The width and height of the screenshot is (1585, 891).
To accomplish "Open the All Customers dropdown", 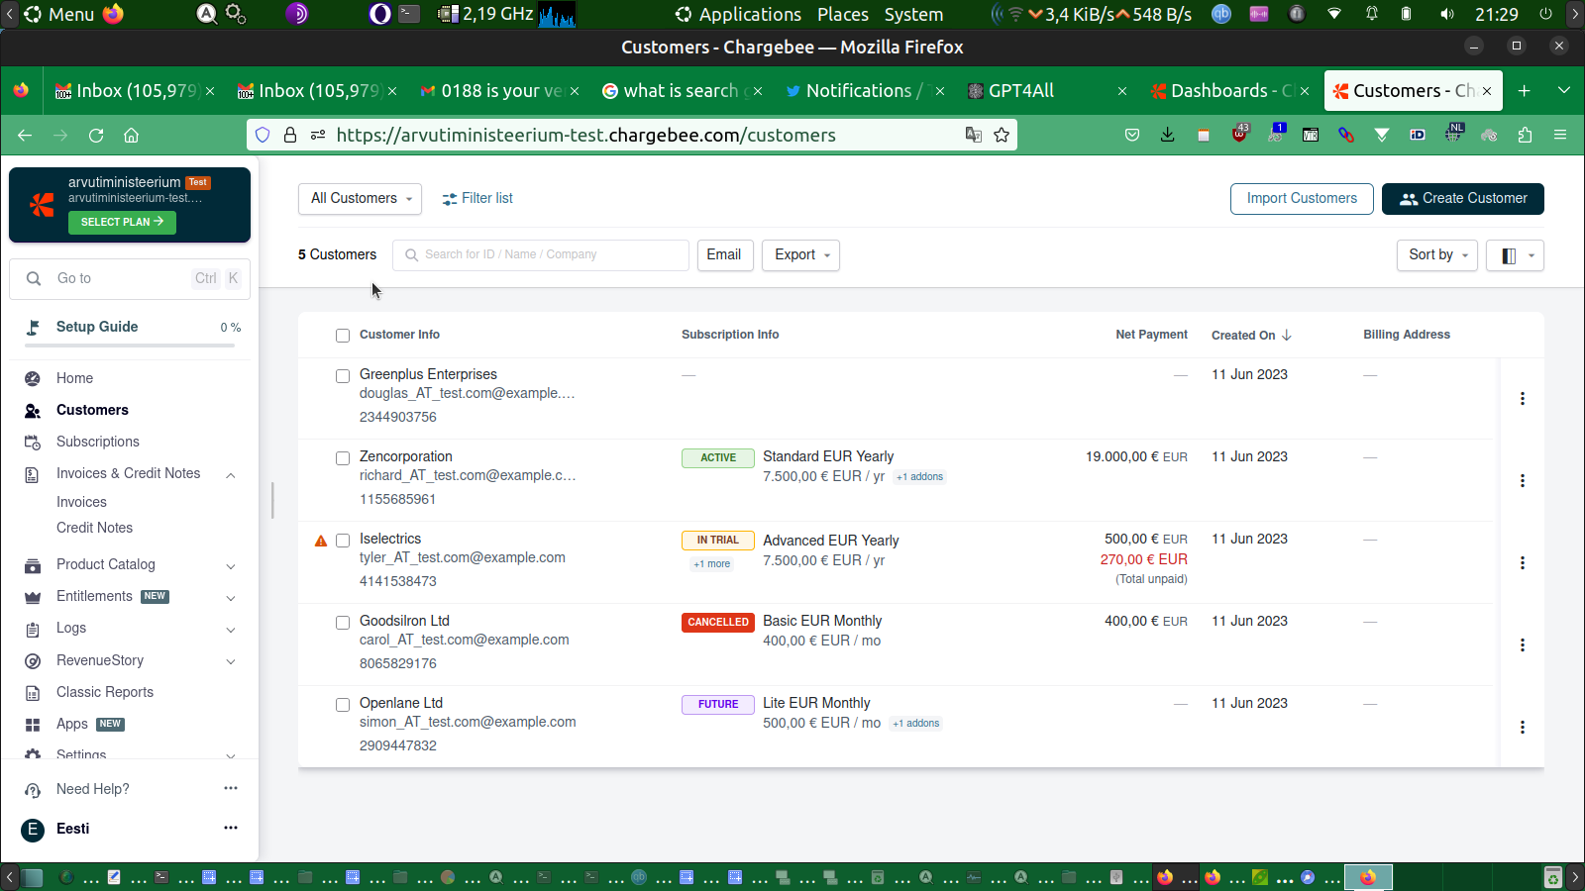I will (360, 199).
